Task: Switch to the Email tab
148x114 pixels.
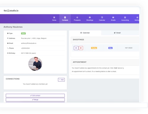Action: 117,33
